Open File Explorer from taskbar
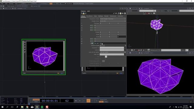The height and width of the screenshot is (109, 194). point(22,107)
